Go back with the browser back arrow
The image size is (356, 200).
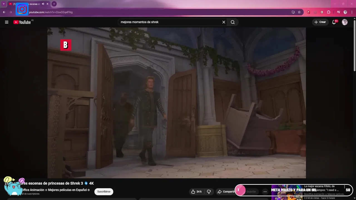[x=4, y=12]
